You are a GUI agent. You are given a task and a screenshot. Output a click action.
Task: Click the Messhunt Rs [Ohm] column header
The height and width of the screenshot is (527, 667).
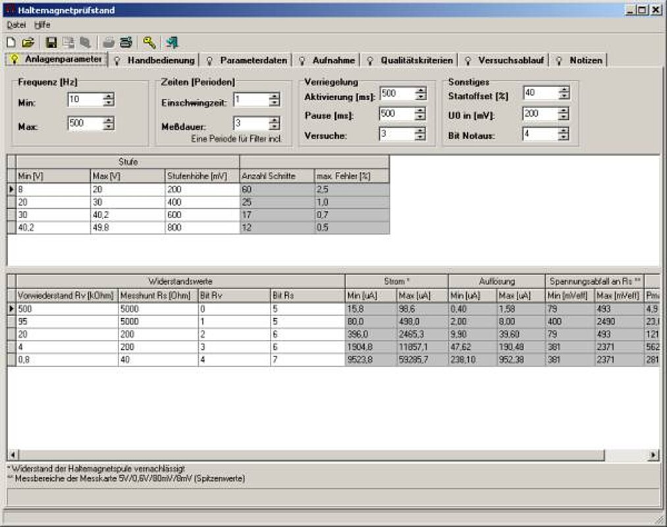(158, 295)
